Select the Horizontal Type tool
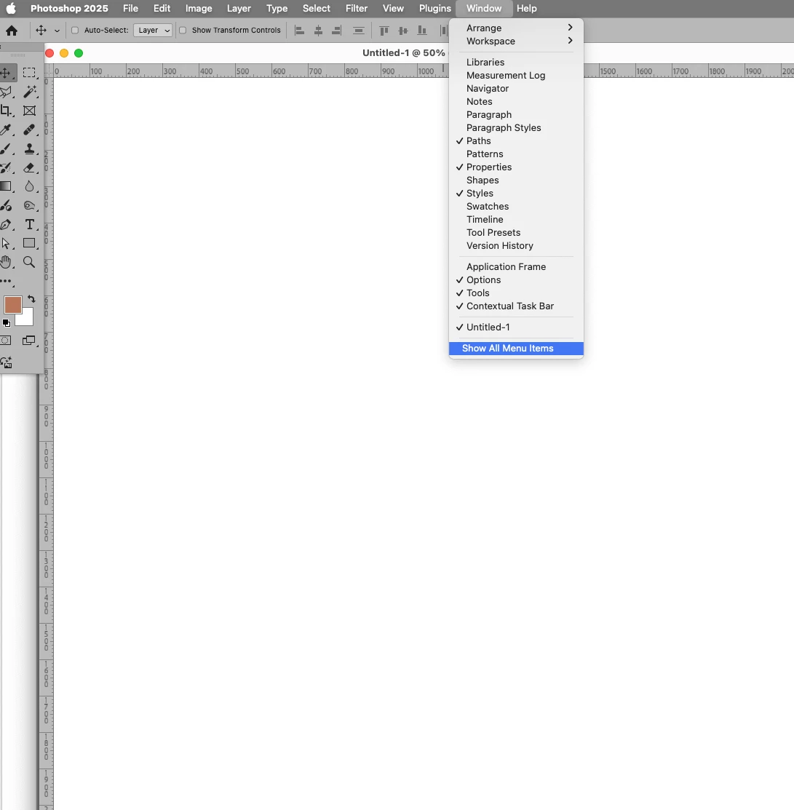 click(x=29, y=225)
